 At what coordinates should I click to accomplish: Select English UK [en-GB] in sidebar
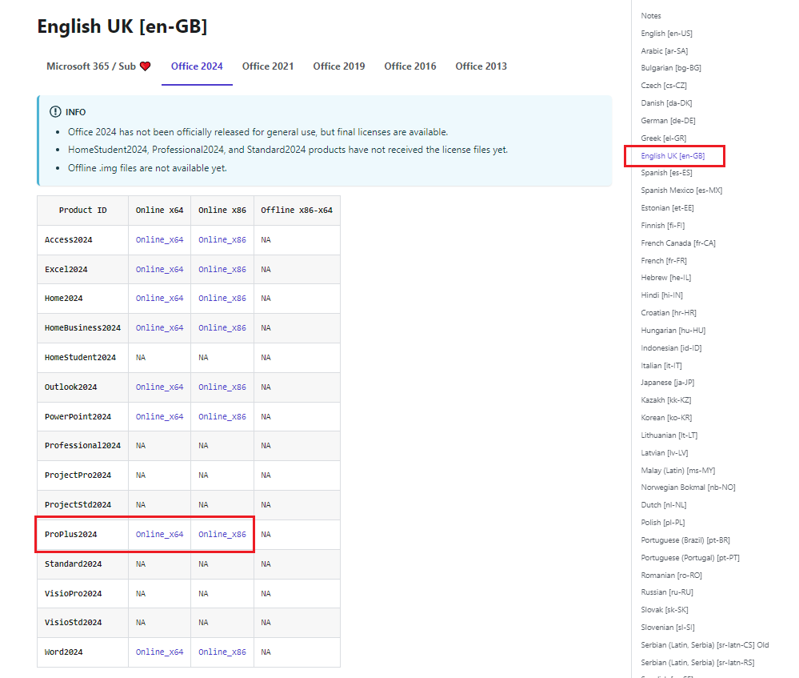[673, 155]
